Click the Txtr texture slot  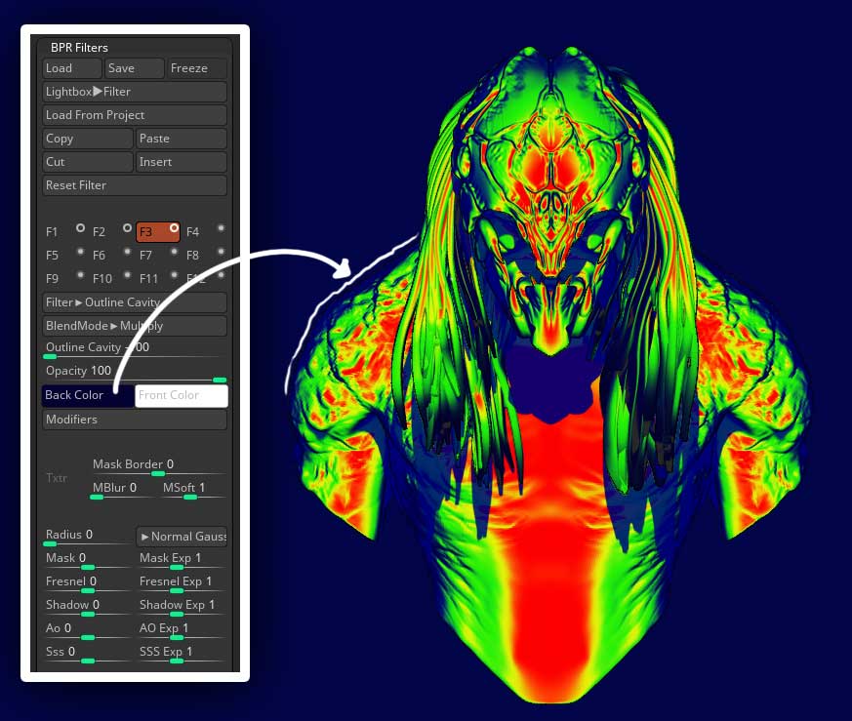tap(57, 478)
